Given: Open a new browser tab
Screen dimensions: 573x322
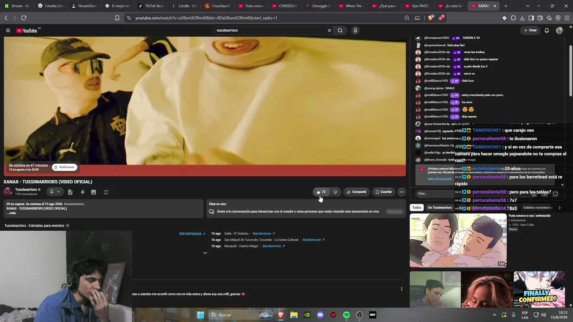Looking at the screenshot, I should (506, 6).
